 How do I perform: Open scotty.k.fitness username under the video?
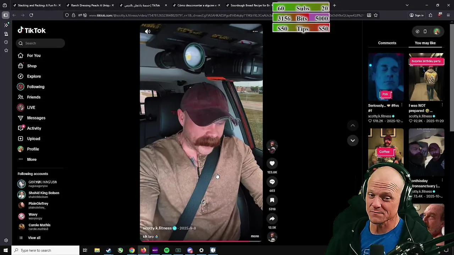pyautogui.click(x=157, y=228)
